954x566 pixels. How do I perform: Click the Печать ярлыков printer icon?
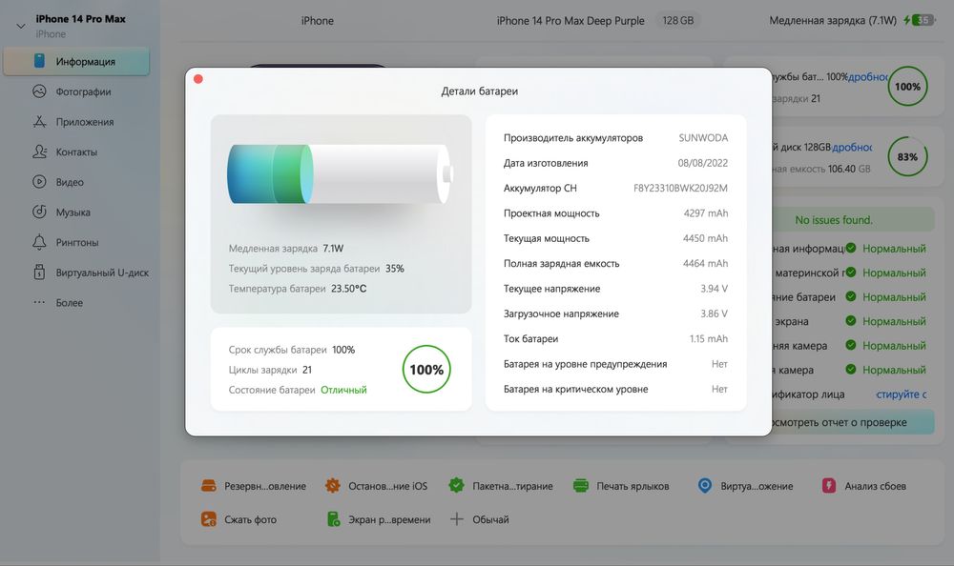tap(581, 486)
